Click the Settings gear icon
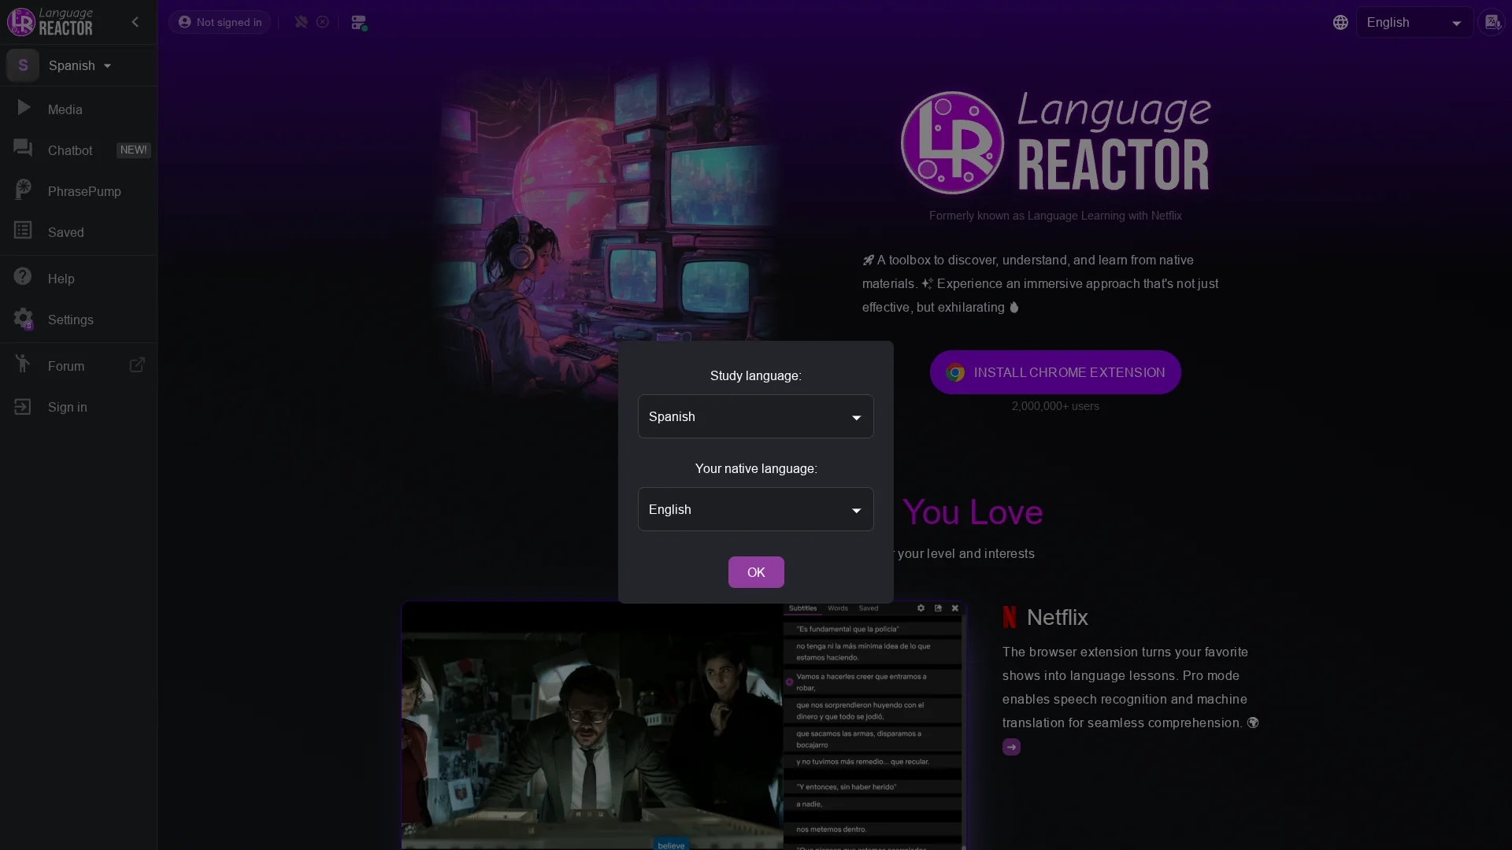This screenshot has height=850, width=1512. 23,318
